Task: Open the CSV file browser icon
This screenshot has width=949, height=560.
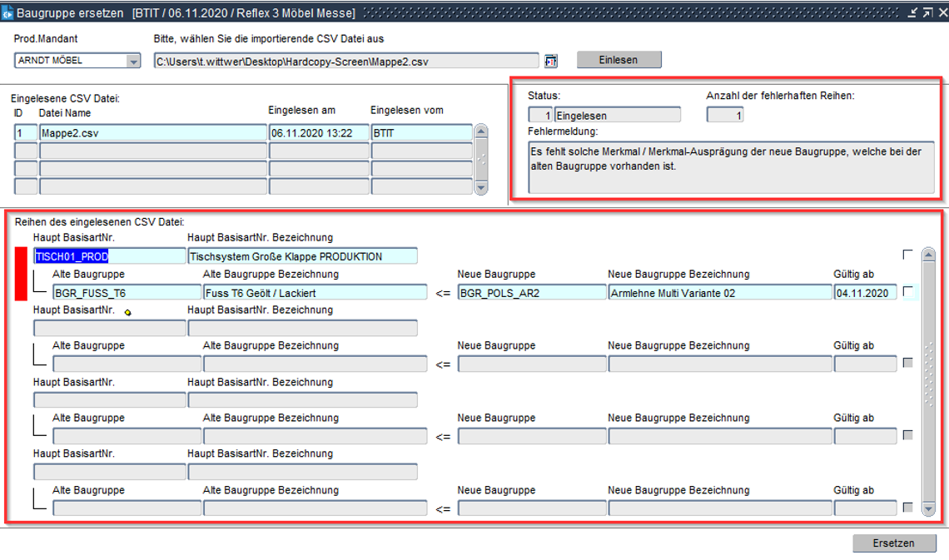Action: point(550,61)
